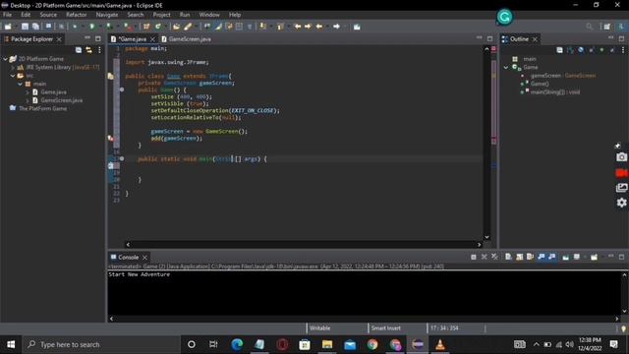Click the taskbar search box
629x354 pixels.
[x=101, y=344]
